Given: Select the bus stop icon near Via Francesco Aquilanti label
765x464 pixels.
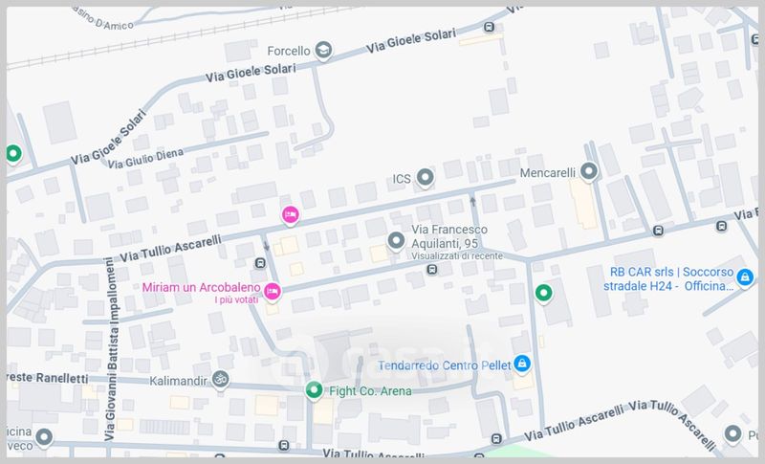Looking at the screenshot, I should pyautogui.click(x=432, y=270).
